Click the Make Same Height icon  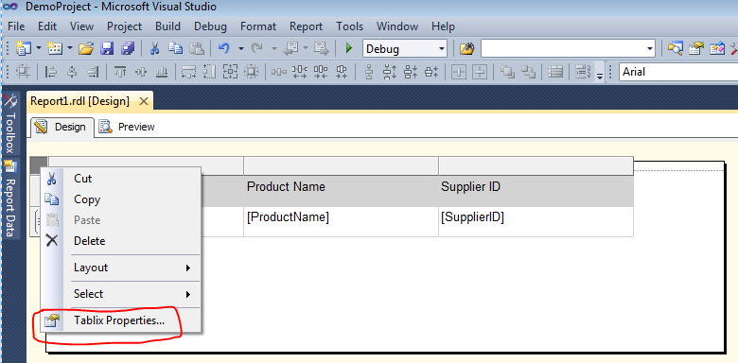209,72
